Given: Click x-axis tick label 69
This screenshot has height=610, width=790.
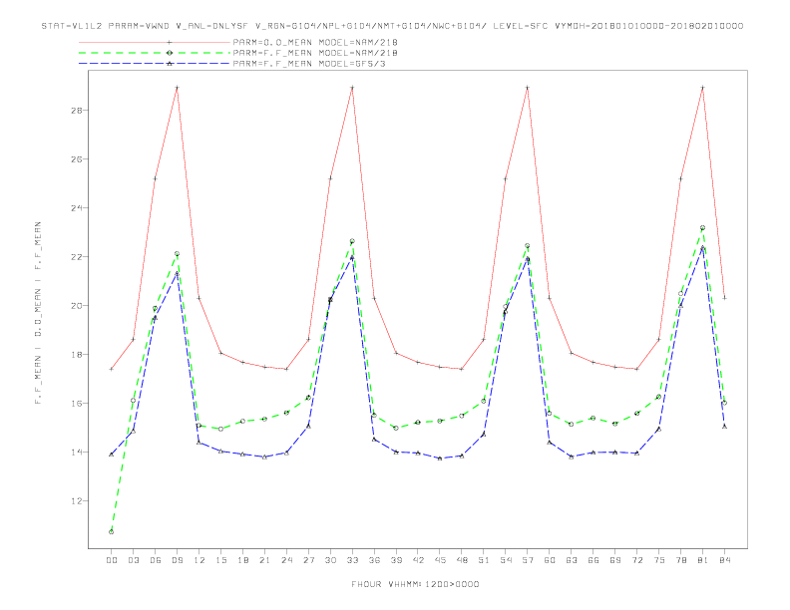Looking at the screenshot, I should [x=615, y=560].
